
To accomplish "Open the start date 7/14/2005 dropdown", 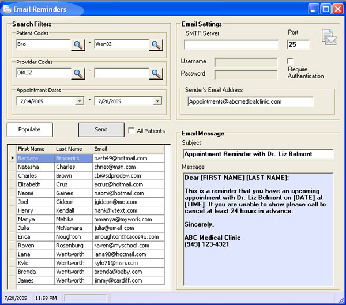I will 79,101.
